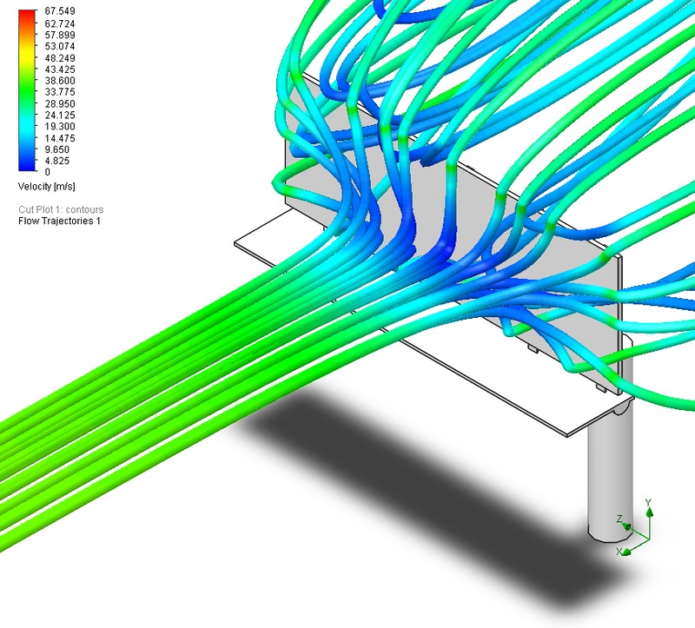Image resolution: width=695 pixels, height=628 pixels.
Task: Click the 48.249 legend tick value
Action: pyautogui.click(x=57, y=57)
